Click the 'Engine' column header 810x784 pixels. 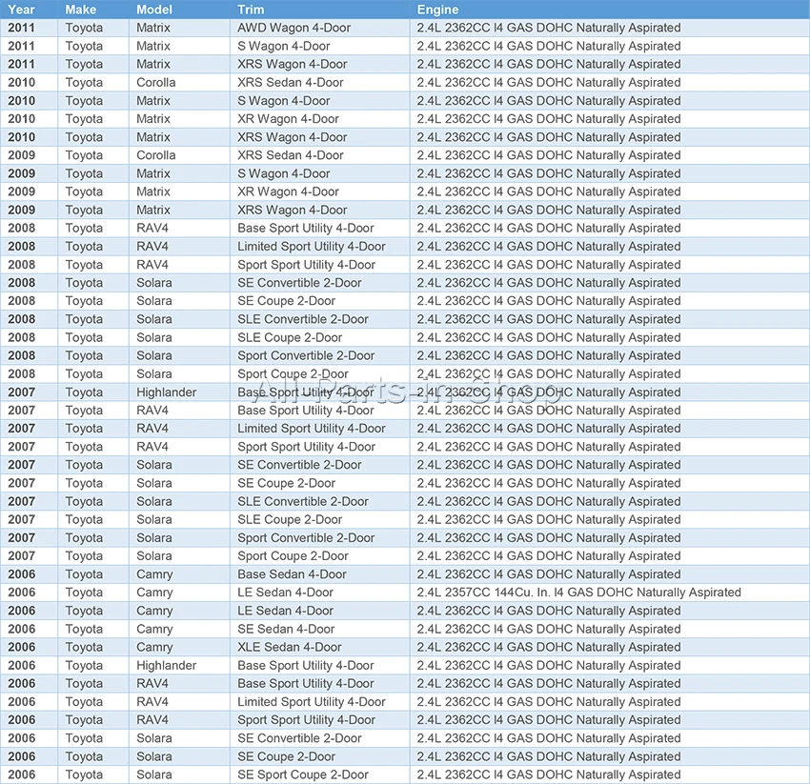[x=437, y=10]
